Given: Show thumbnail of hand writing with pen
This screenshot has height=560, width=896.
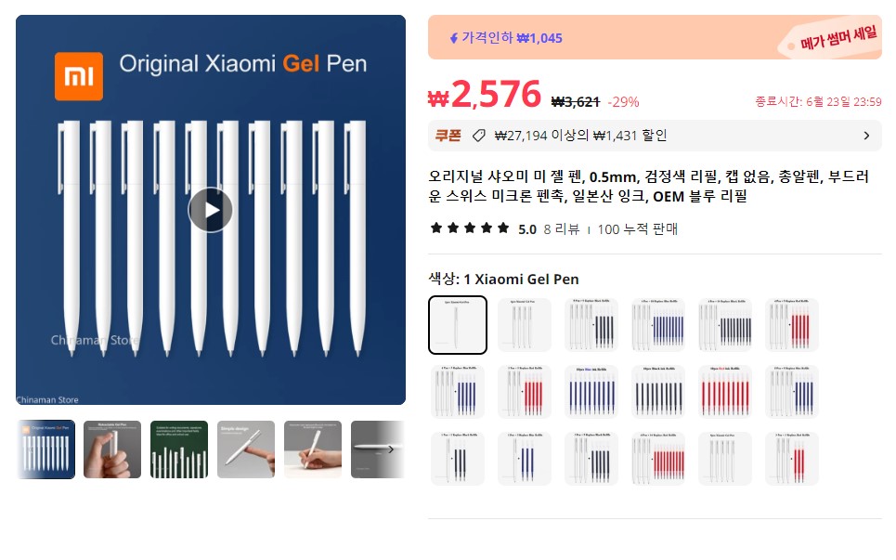Looking at the screenshot, I should [x=313, y=449].
